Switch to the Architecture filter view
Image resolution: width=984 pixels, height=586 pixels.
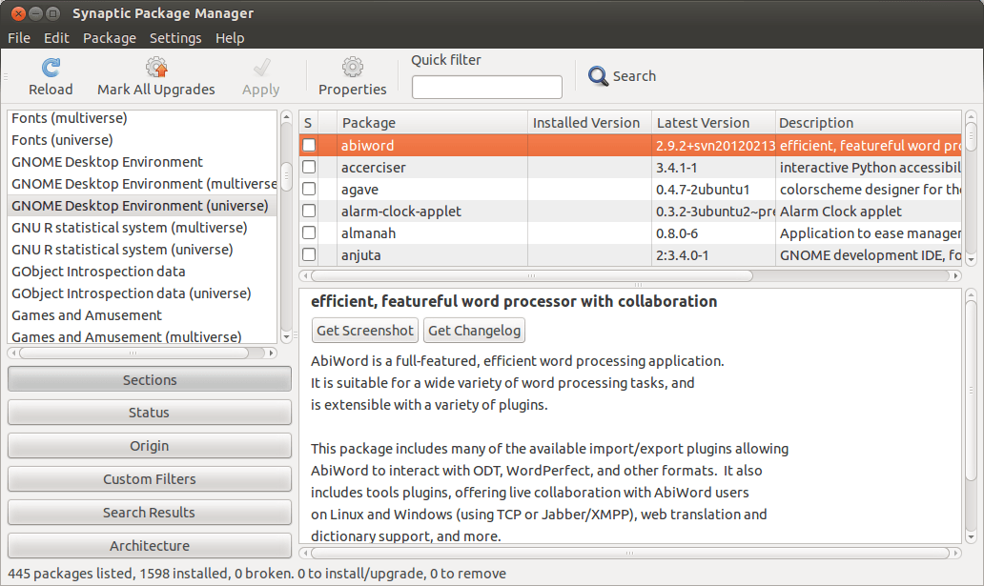pyautogui.click(x=150, y=545)
